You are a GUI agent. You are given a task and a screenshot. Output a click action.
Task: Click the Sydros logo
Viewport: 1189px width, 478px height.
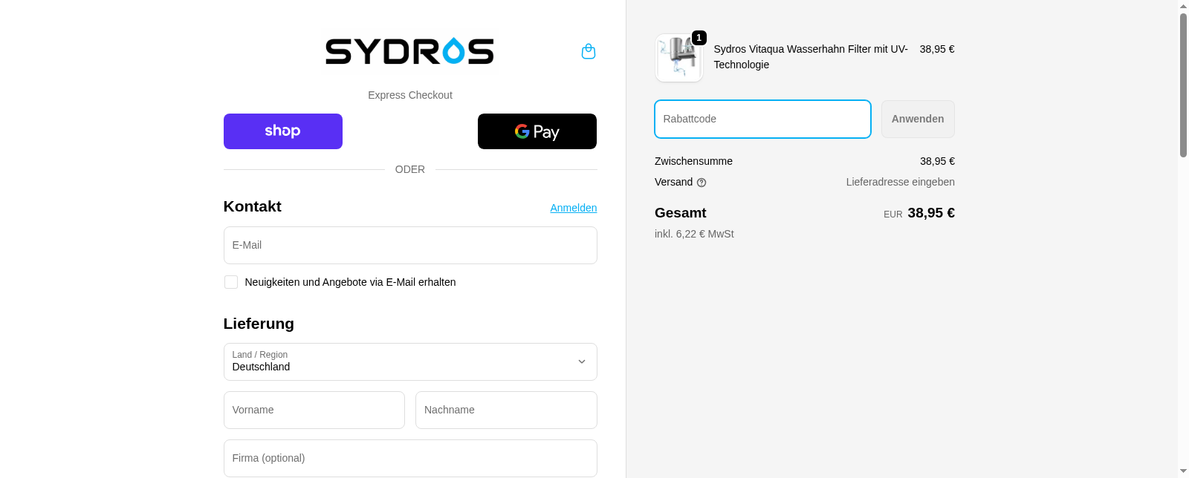tap(409, 51)
